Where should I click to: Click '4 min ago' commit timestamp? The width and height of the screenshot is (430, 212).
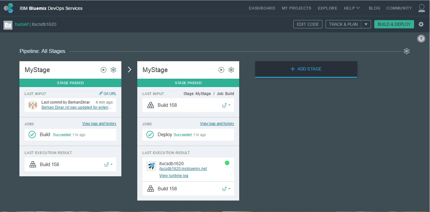click(104, 102)
